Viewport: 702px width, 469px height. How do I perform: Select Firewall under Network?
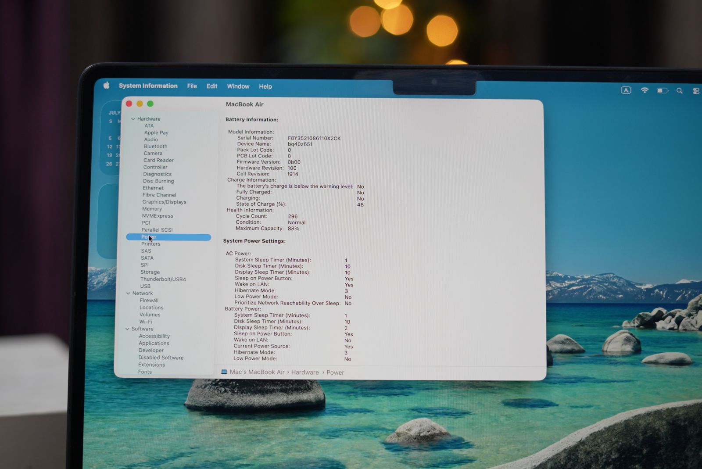point(149,301)
